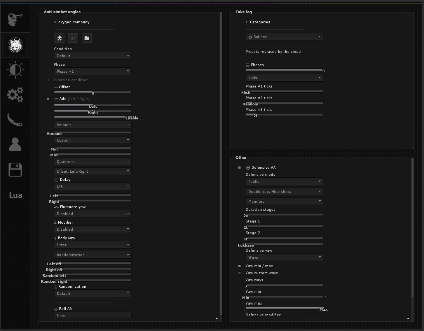This screenshot has height=331, width=424.
Task: Open the Ticks dropdown
Action: click(284, 78)
